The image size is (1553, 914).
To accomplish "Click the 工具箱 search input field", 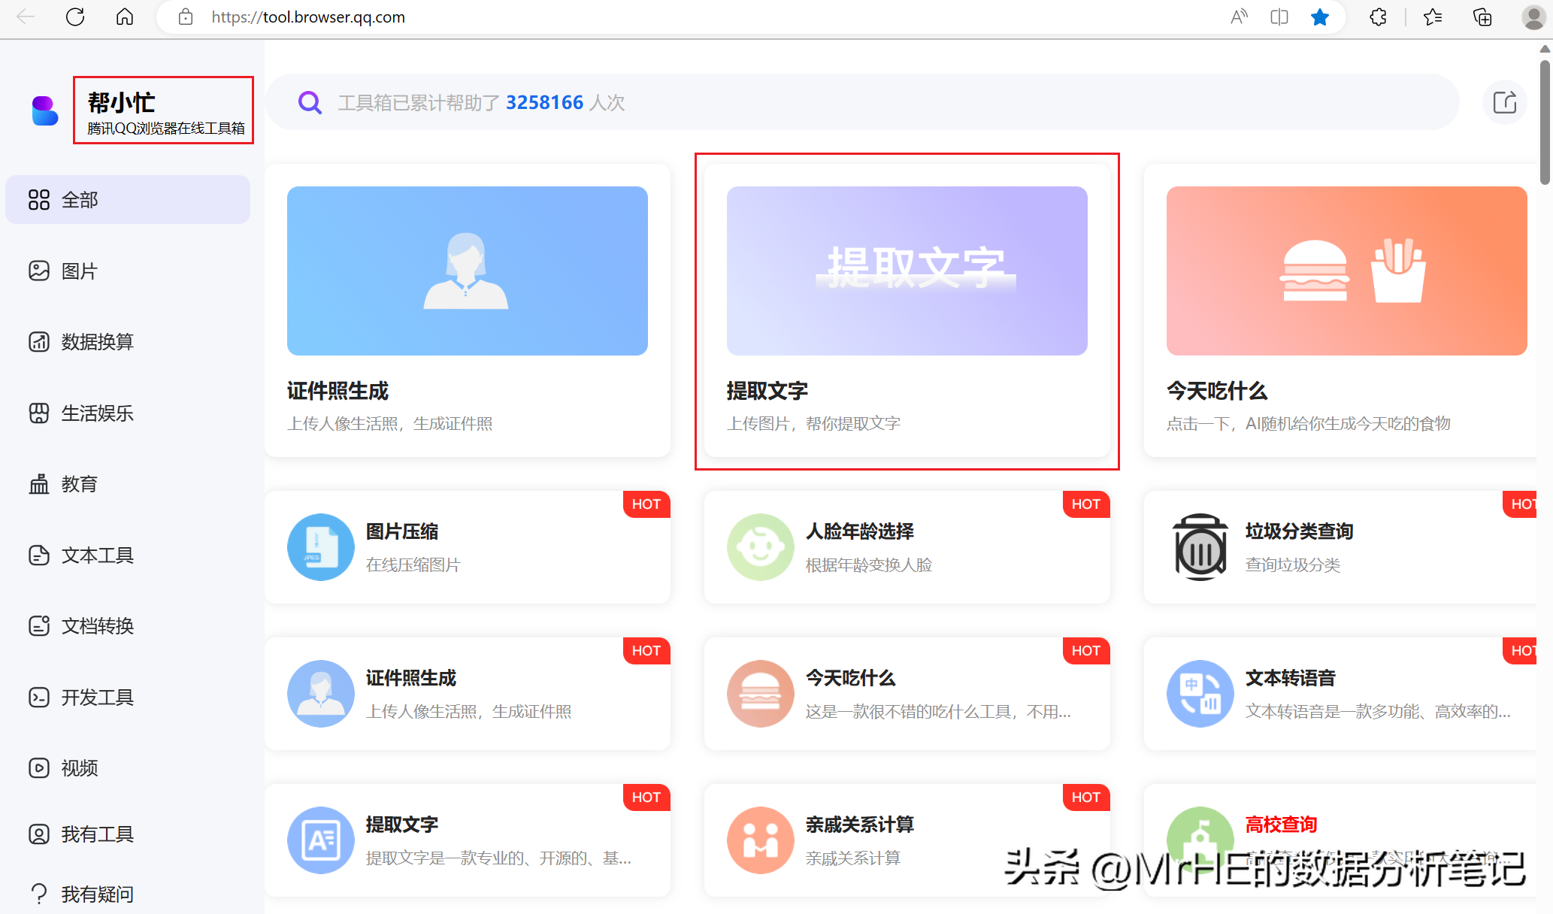I will point(862,102).
